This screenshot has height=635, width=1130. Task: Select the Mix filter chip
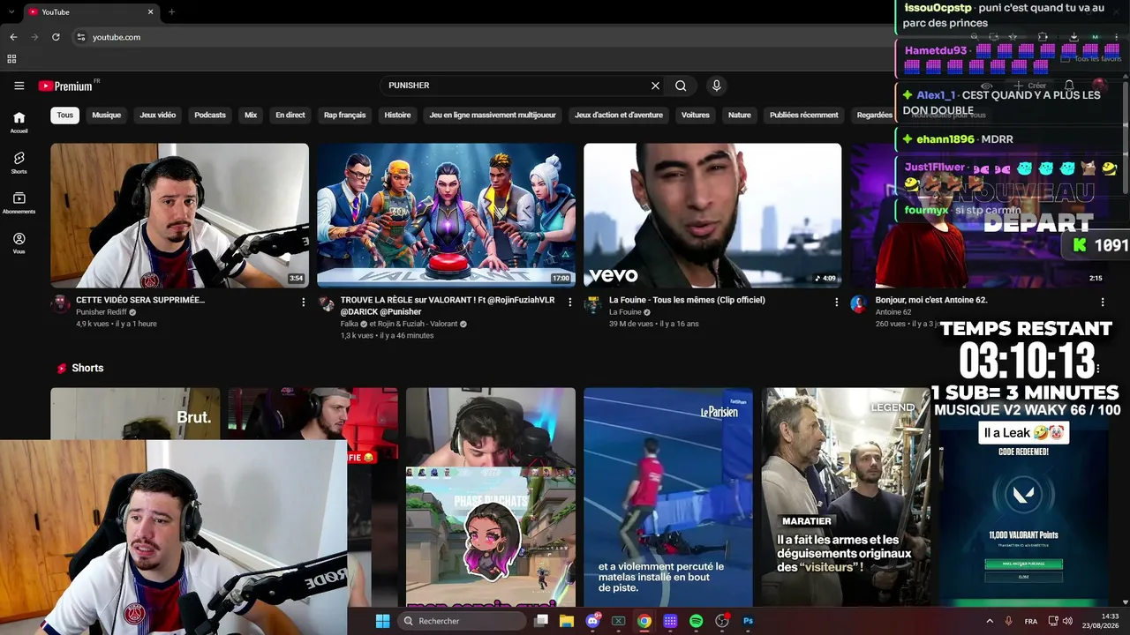coord(251,115)
